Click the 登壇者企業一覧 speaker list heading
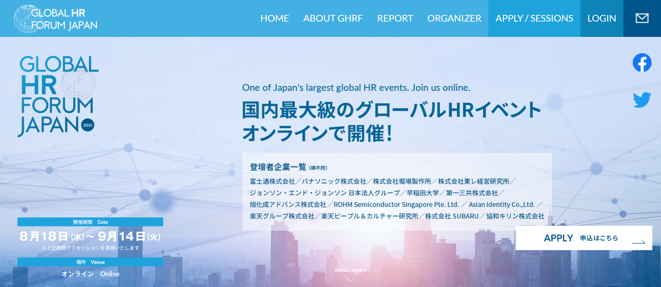The image size is (661, 287). [x=278, y=167]
